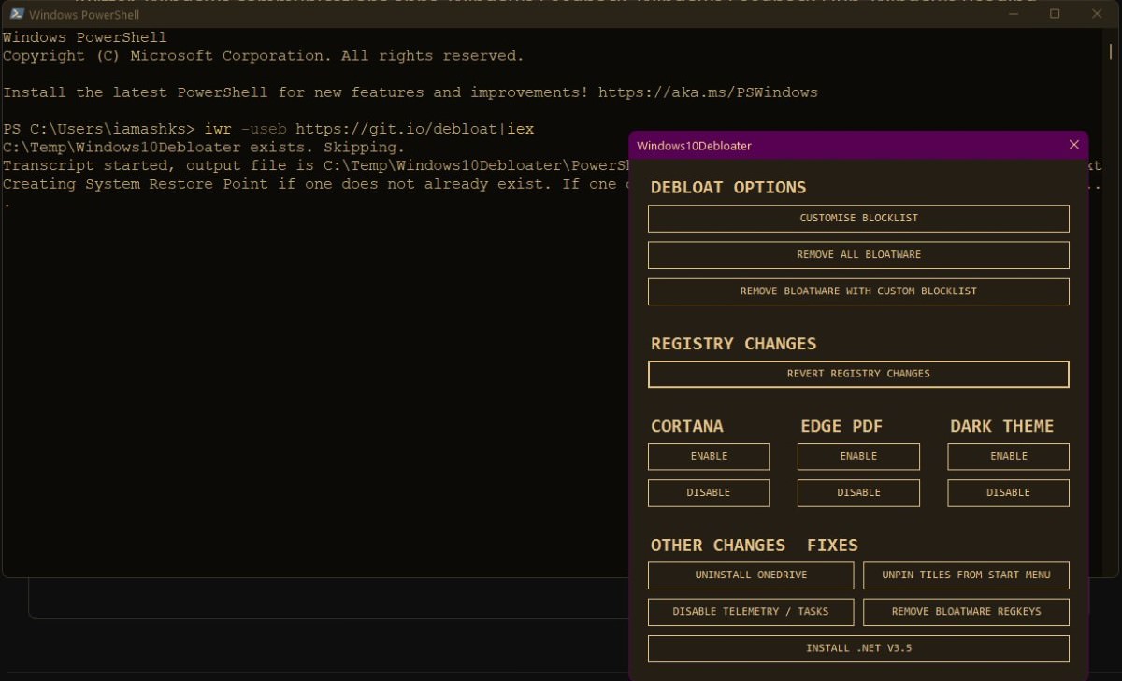
Task: Disable Cortana
Action: coord(709,492)
